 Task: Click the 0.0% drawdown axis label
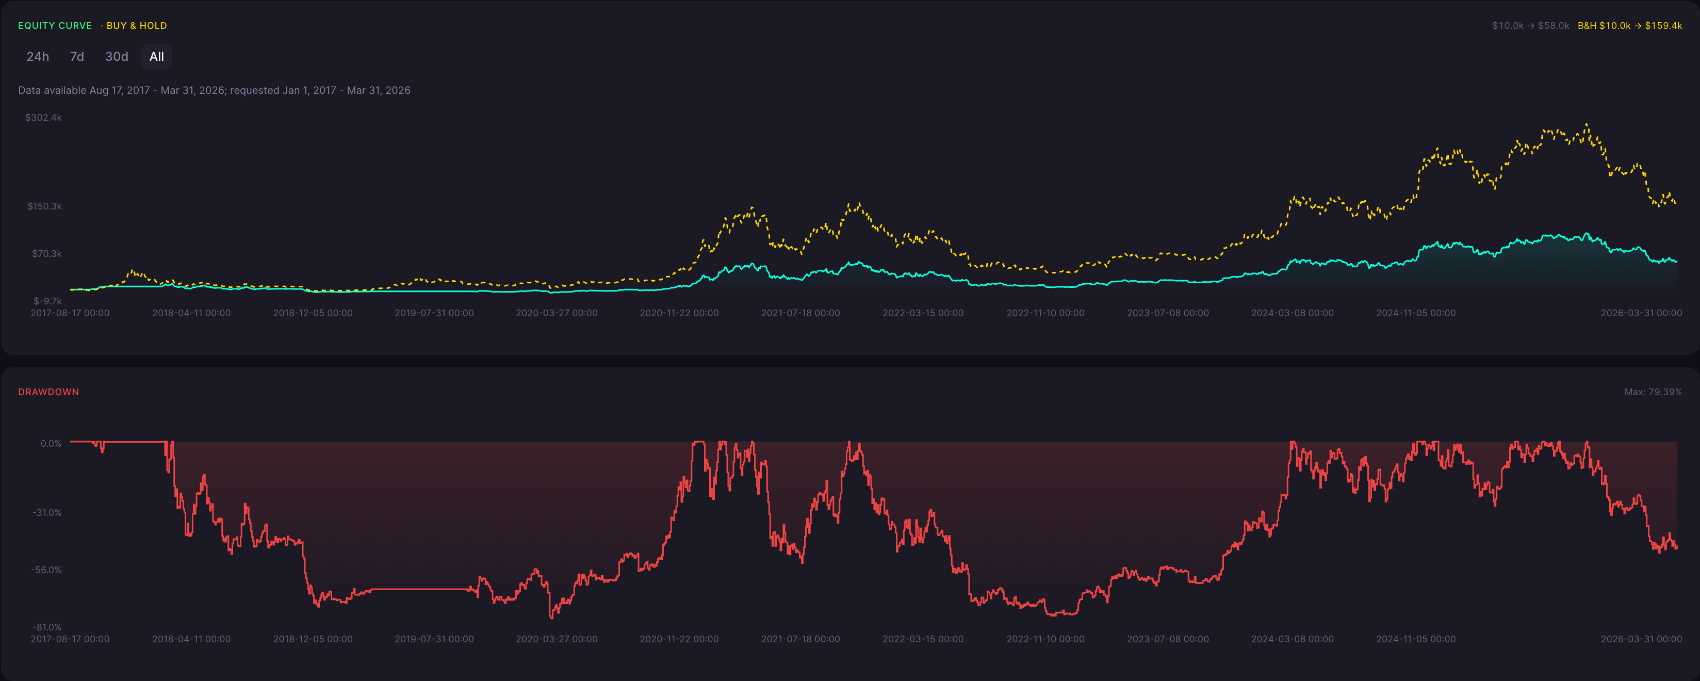[x=51, y=444]
